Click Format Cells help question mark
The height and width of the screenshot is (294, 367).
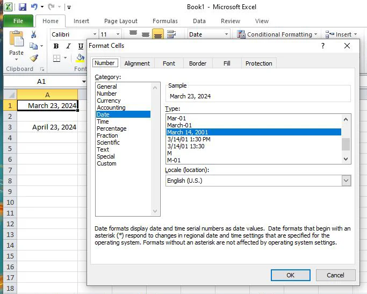click(323, 46)
